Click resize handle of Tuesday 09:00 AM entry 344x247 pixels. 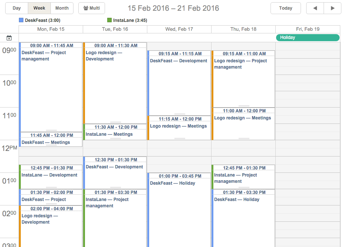[116, 122]
